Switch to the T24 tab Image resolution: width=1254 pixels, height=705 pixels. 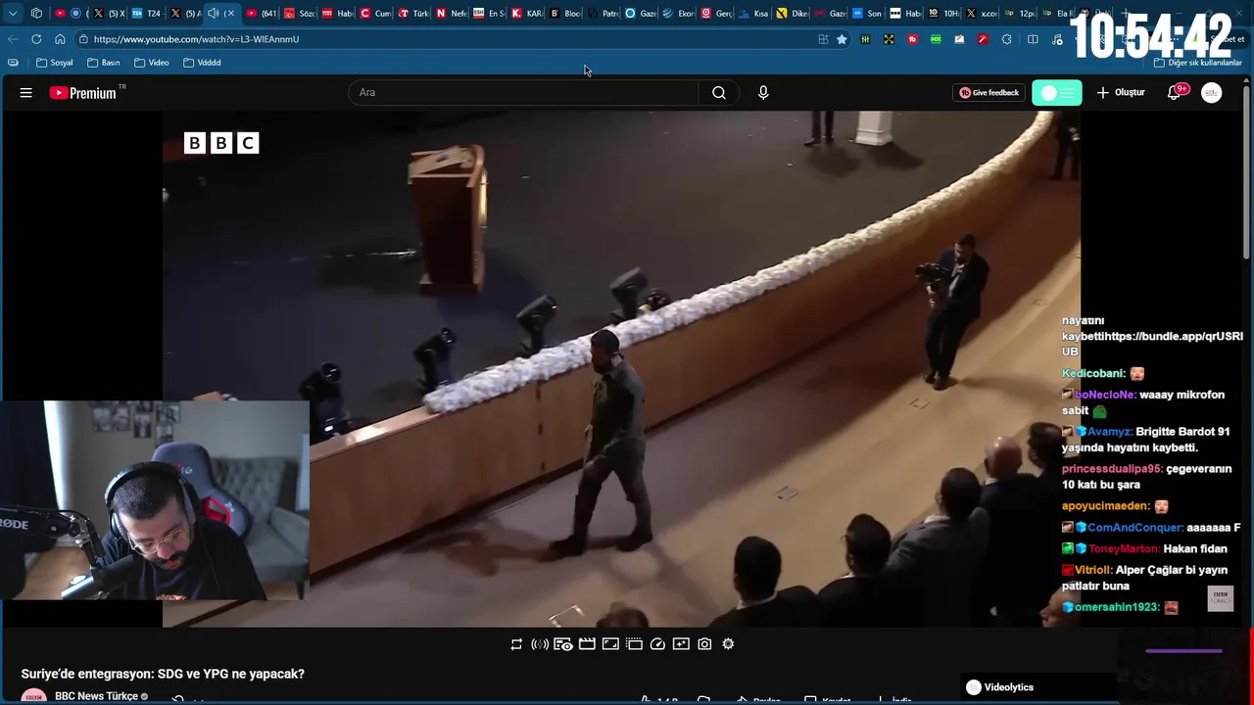point(145,13)
